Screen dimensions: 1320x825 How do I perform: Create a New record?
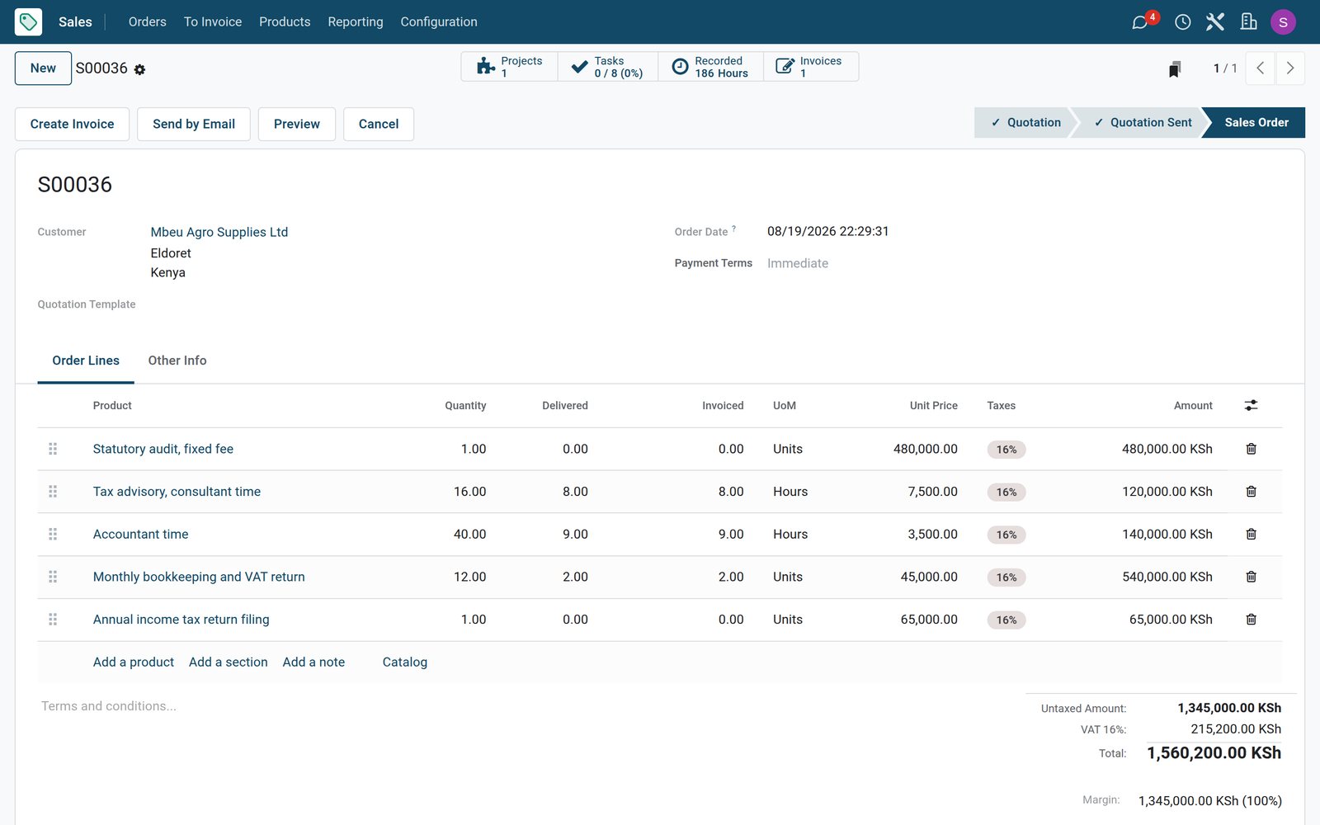[43, 68]
